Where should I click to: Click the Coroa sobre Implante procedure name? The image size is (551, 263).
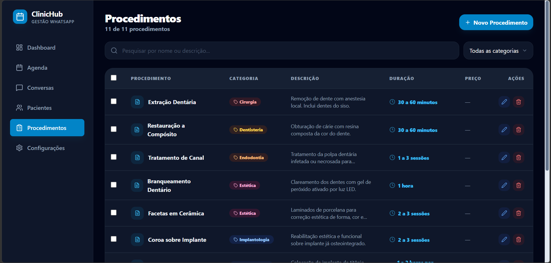tap(177, 240)
